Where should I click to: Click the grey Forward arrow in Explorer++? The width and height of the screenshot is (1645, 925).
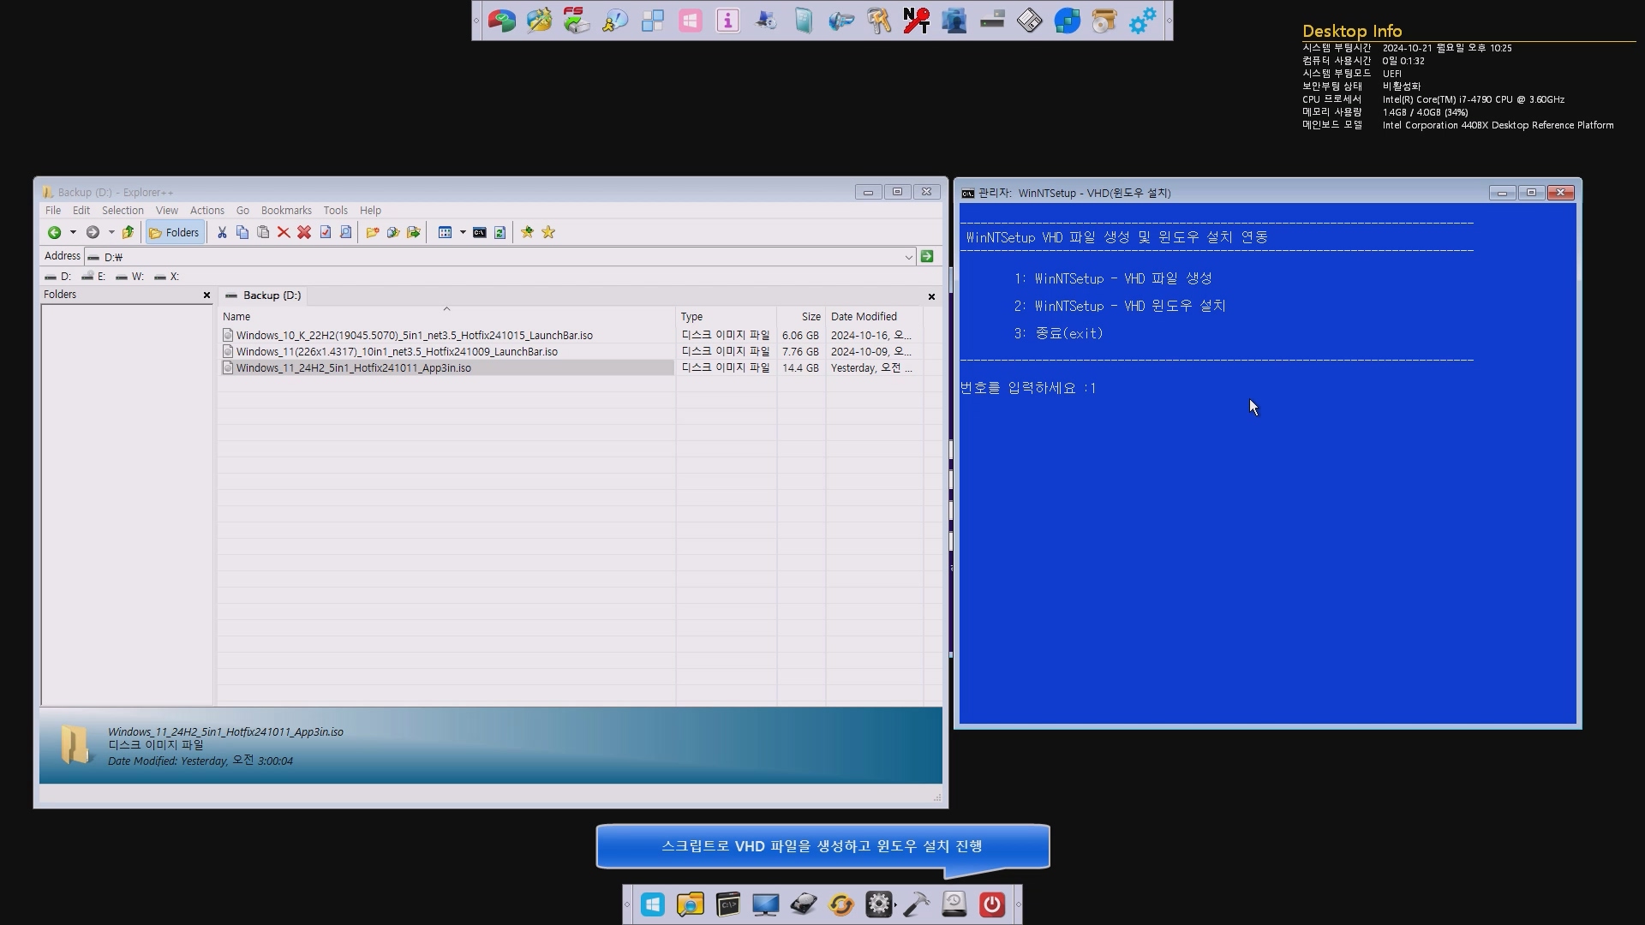pos(93,232)
